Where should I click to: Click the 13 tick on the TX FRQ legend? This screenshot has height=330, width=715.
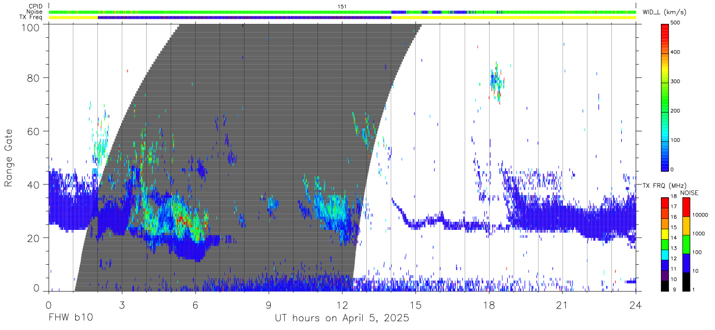674,248
